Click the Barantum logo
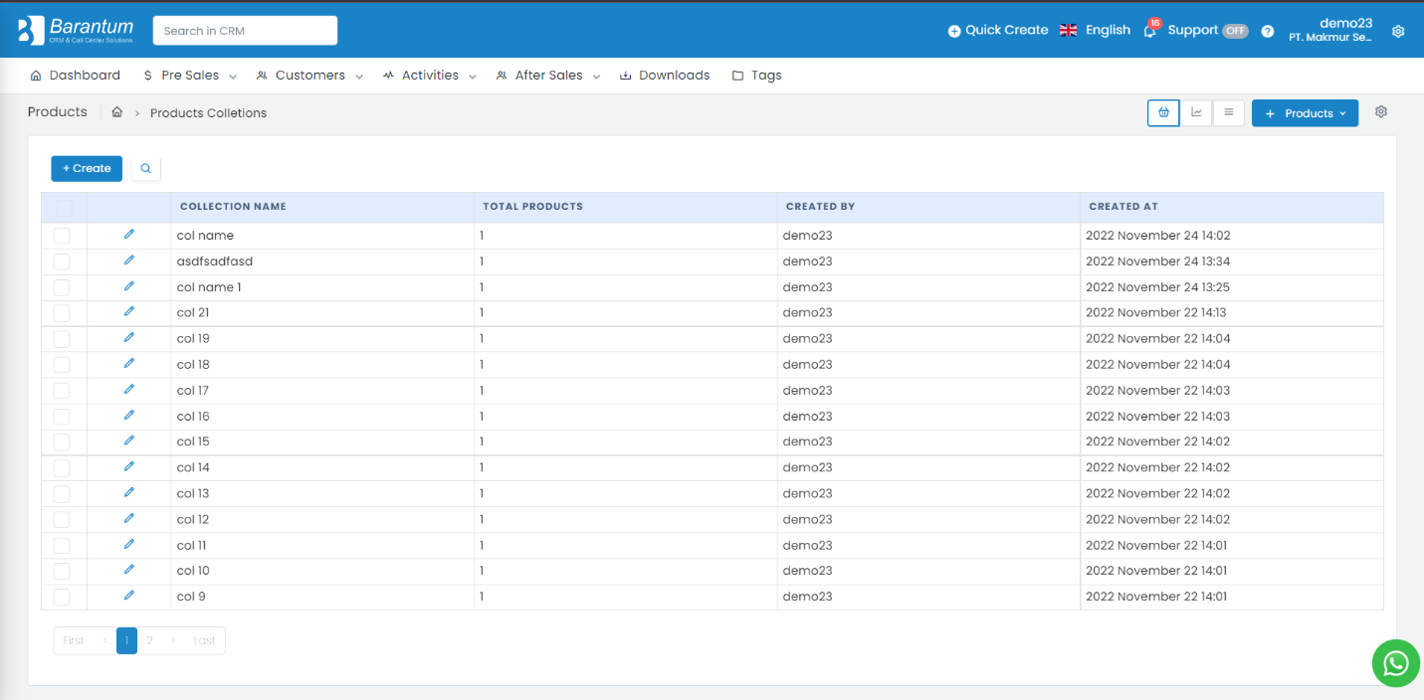 click(x=76, y=30)
